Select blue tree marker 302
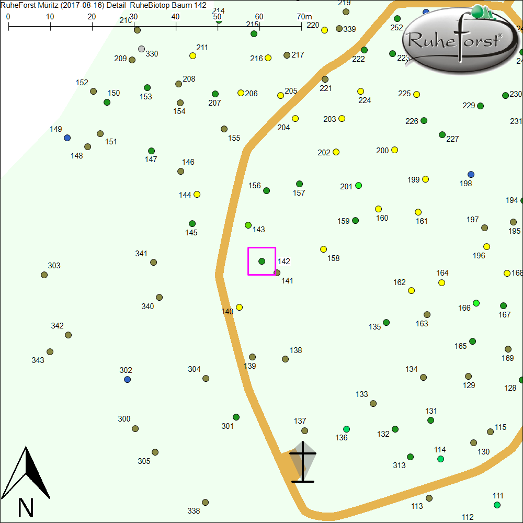523x523 pixels. click(x=127, y=380)
